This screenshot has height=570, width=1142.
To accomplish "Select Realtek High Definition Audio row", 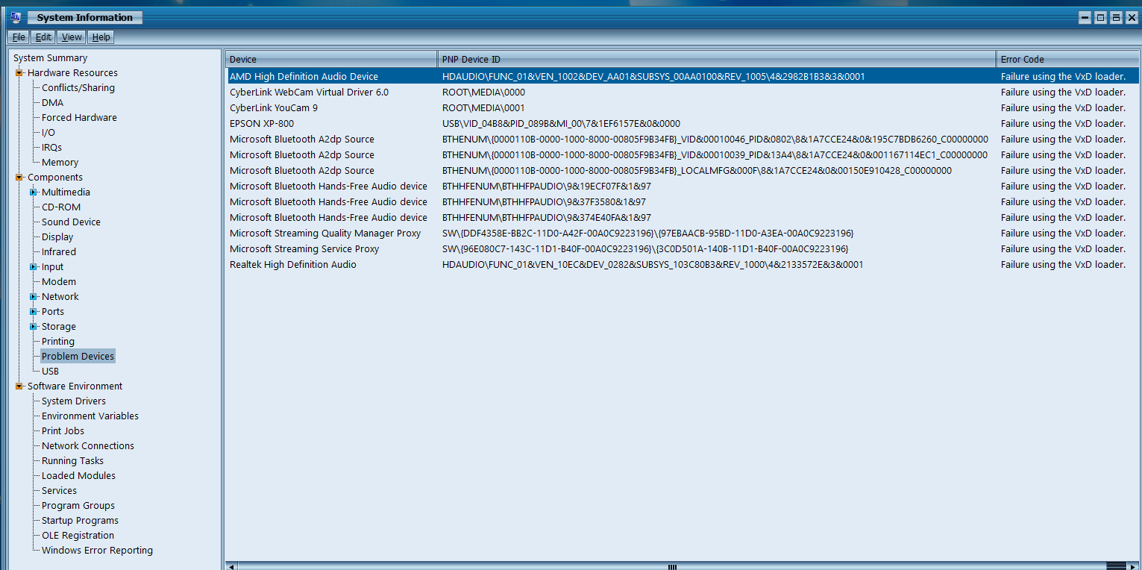I will coord(683,265).
